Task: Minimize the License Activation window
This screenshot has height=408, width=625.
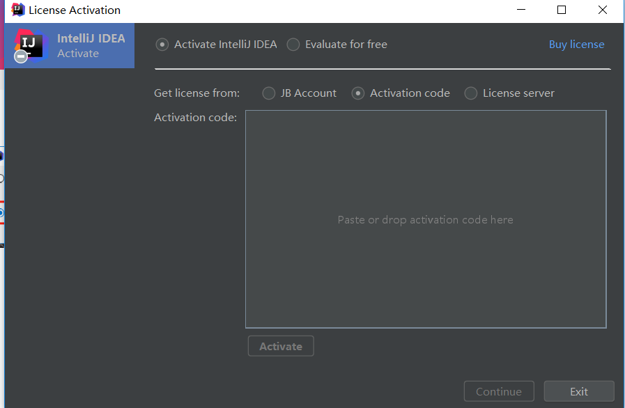Action: coord(521,10)
